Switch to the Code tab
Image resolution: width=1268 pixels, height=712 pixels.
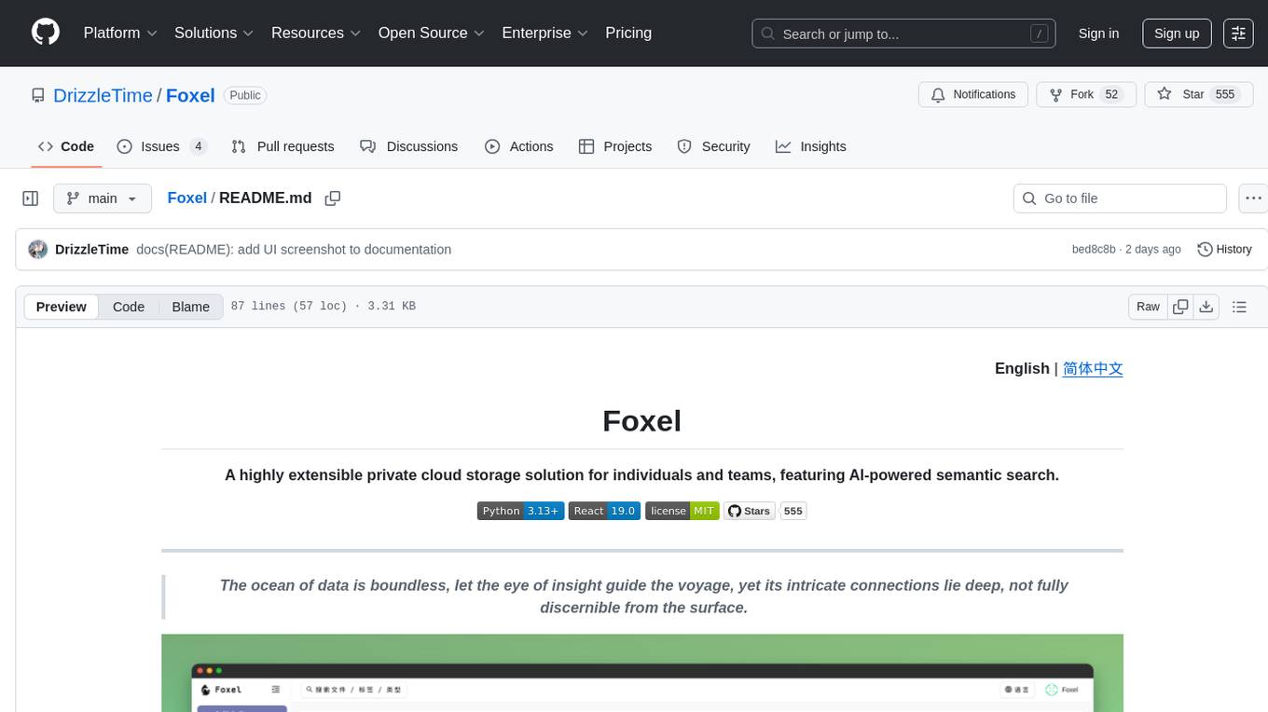66,146
